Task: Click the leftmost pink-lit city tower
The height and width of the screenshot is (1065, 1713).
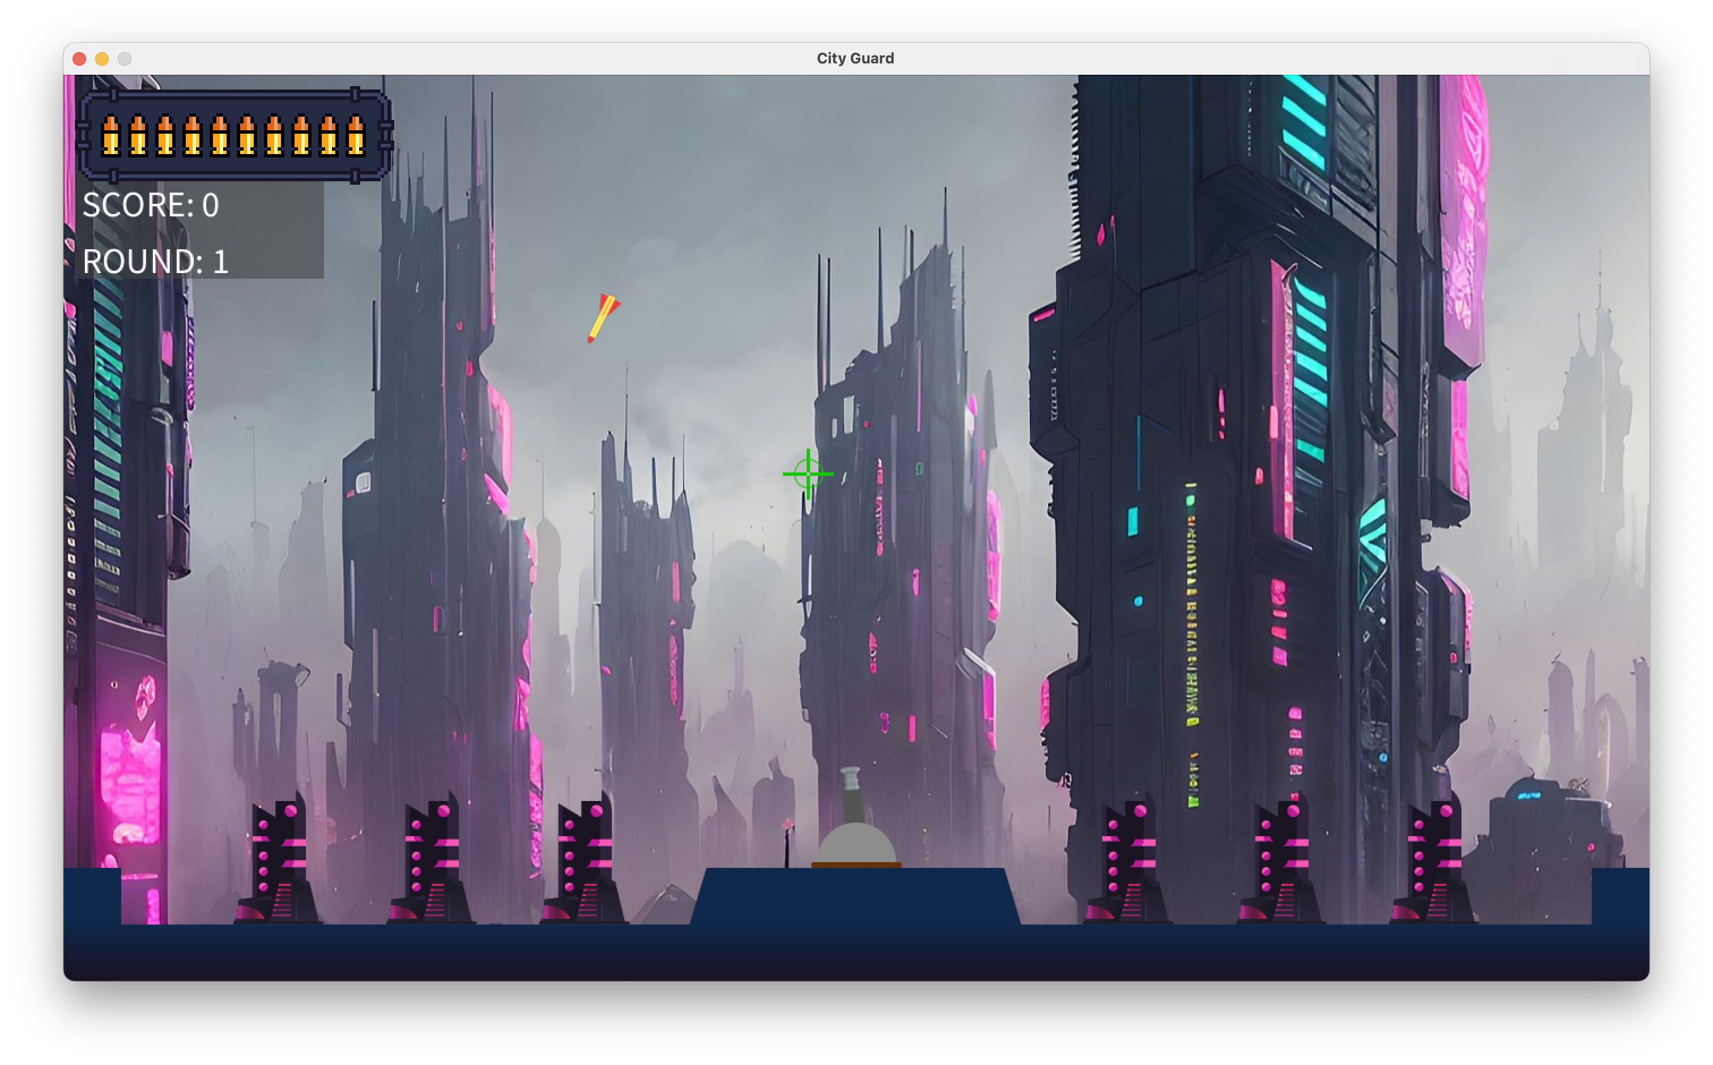Action: pos(278,857)
